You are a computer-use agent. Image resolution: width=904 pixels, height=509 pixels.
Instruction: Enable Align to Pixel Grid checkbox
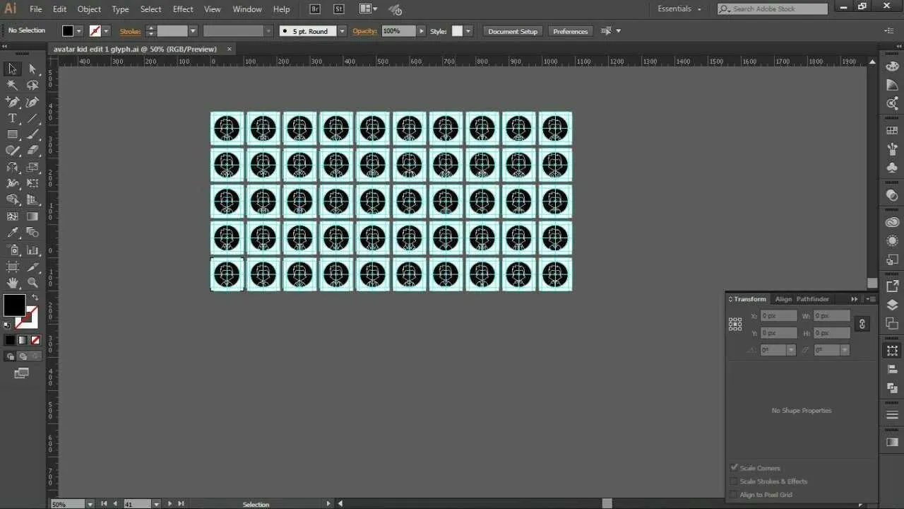734,494
